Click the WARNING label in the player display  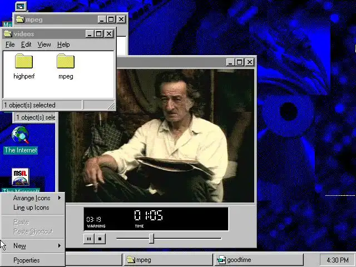click(x=96, y=226)
